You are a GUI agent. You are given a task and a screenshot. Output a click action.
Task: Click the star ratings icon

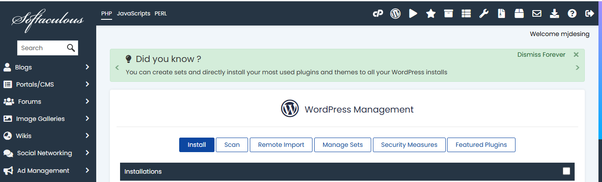[431, 14]
